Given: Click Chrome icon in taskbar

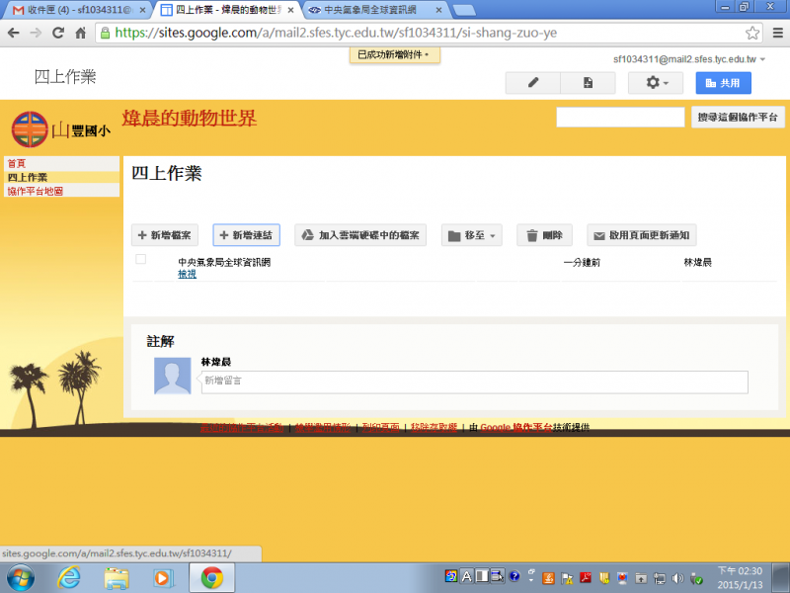Looking at the screenshot, I should [212, 578].
